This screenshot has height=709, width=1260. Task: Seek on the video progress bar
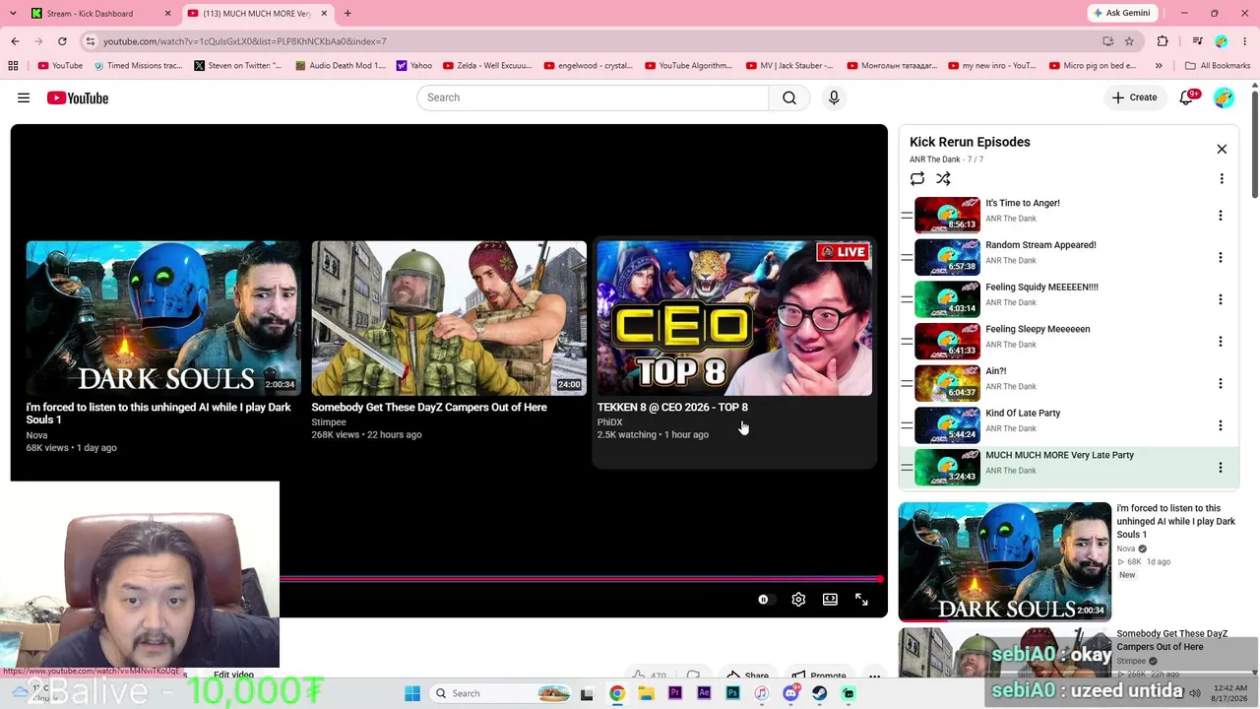coord(581,578)
